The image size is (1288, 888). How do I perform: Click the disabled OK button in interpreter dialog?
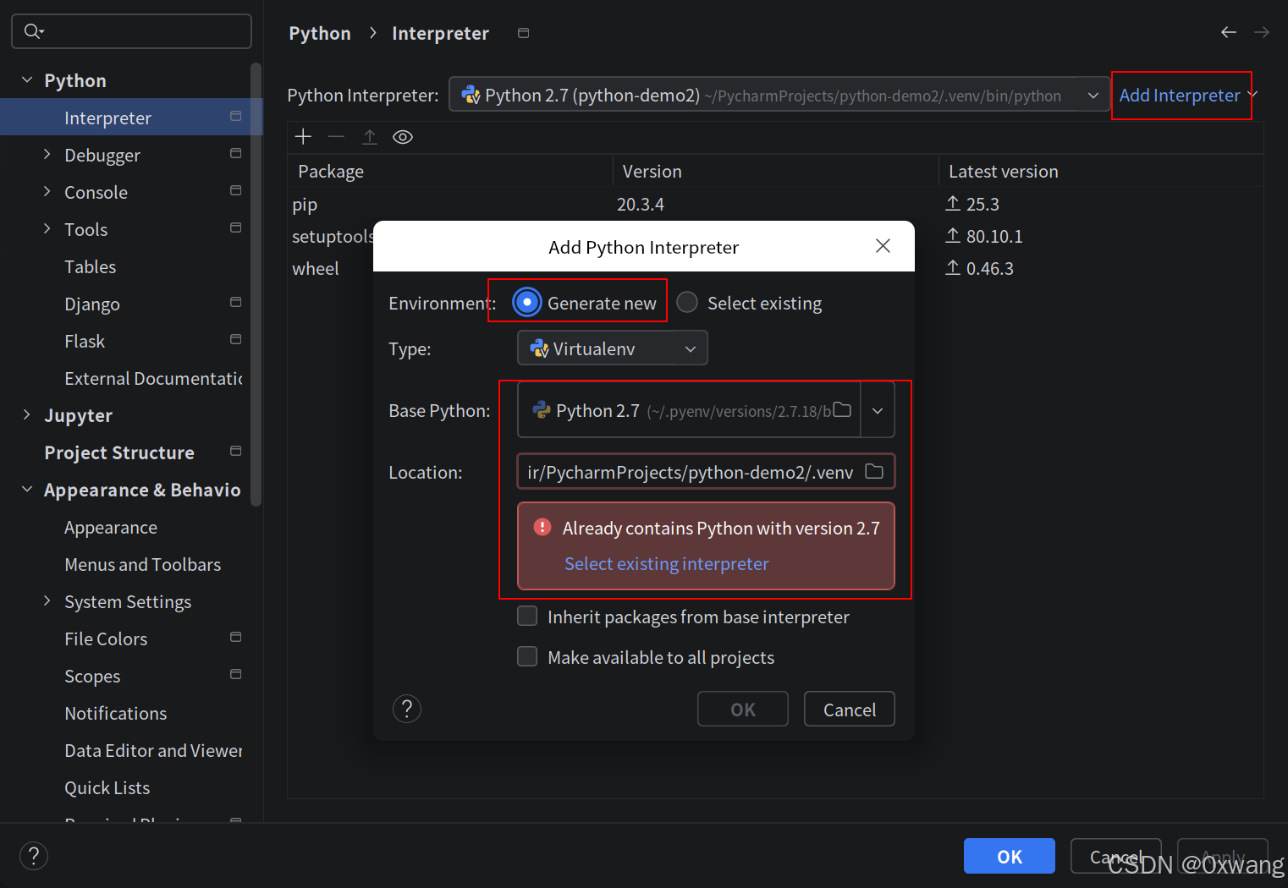tap(742, 709)
